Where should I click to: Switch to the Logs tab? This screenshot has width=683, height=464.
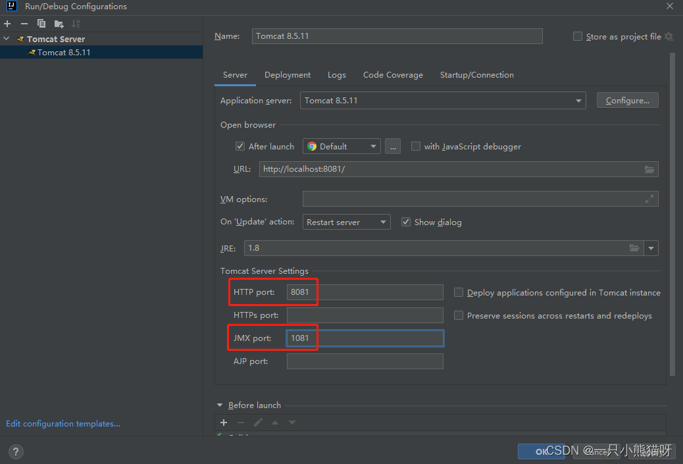click(337, 75)
